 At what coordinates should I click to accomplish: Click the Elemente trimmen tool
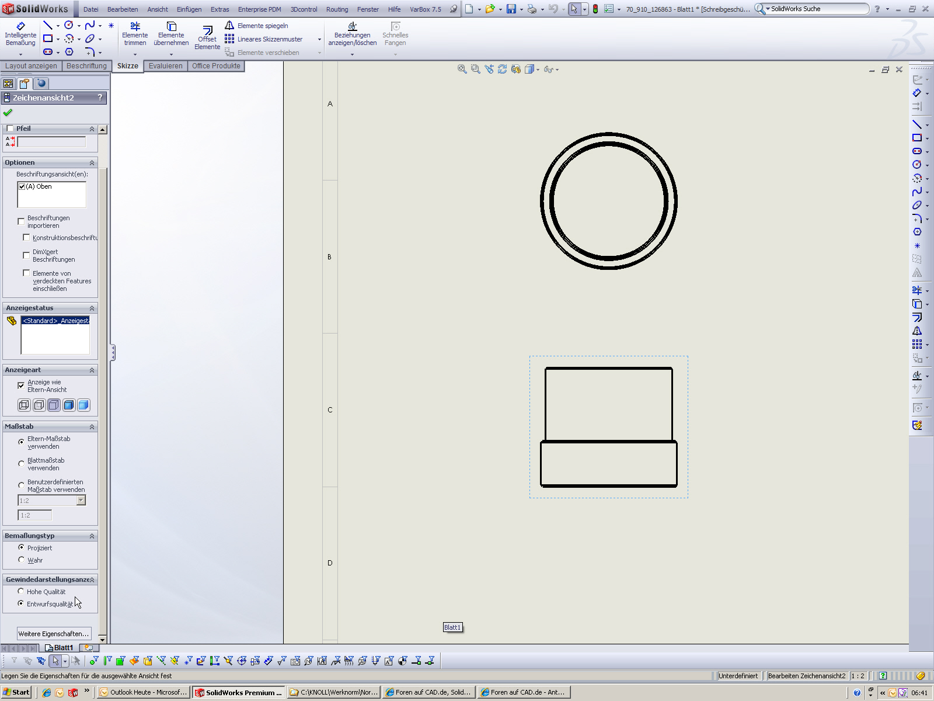pos(135,34)
